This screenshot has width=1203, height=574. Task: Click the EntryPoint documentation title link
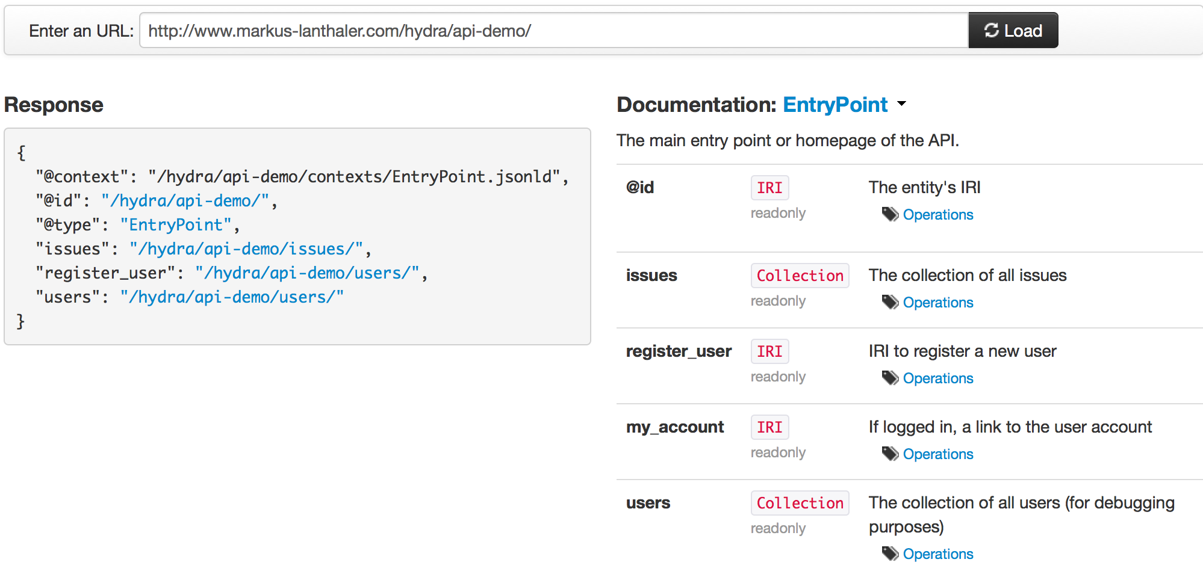coord(835,105)
